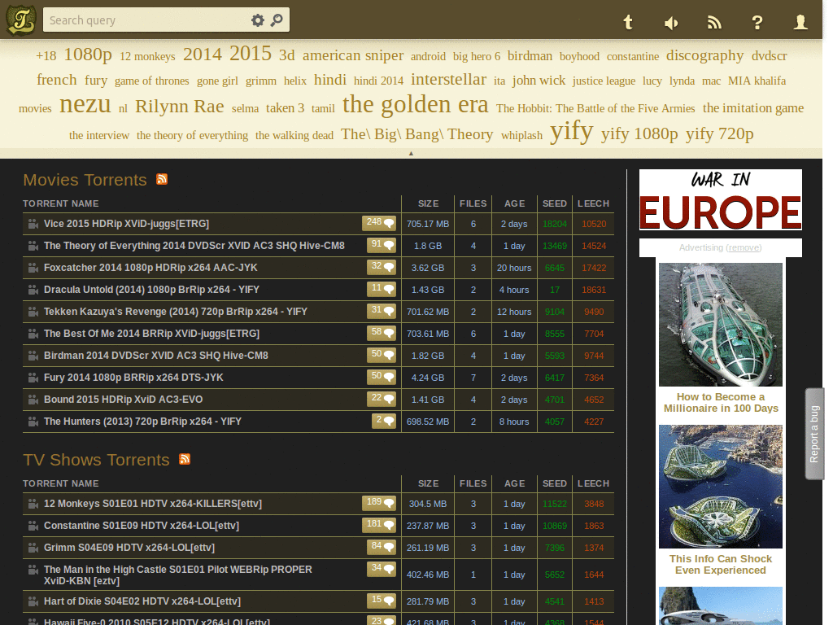Open advanced search settings gear icon

[258, 20]
